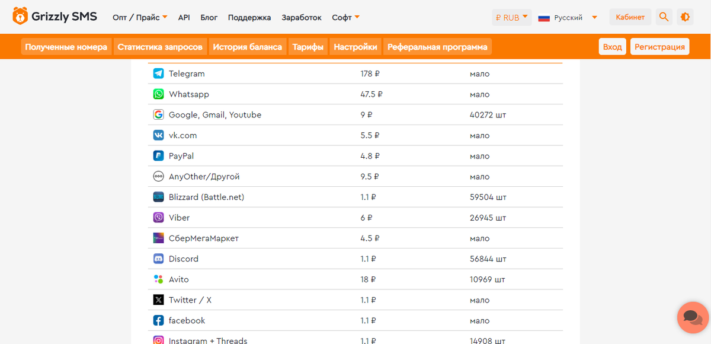This screenshot has height=344, width=711.
Task: Click the 10969 шт Avito quantity
Action: [487, 279]
